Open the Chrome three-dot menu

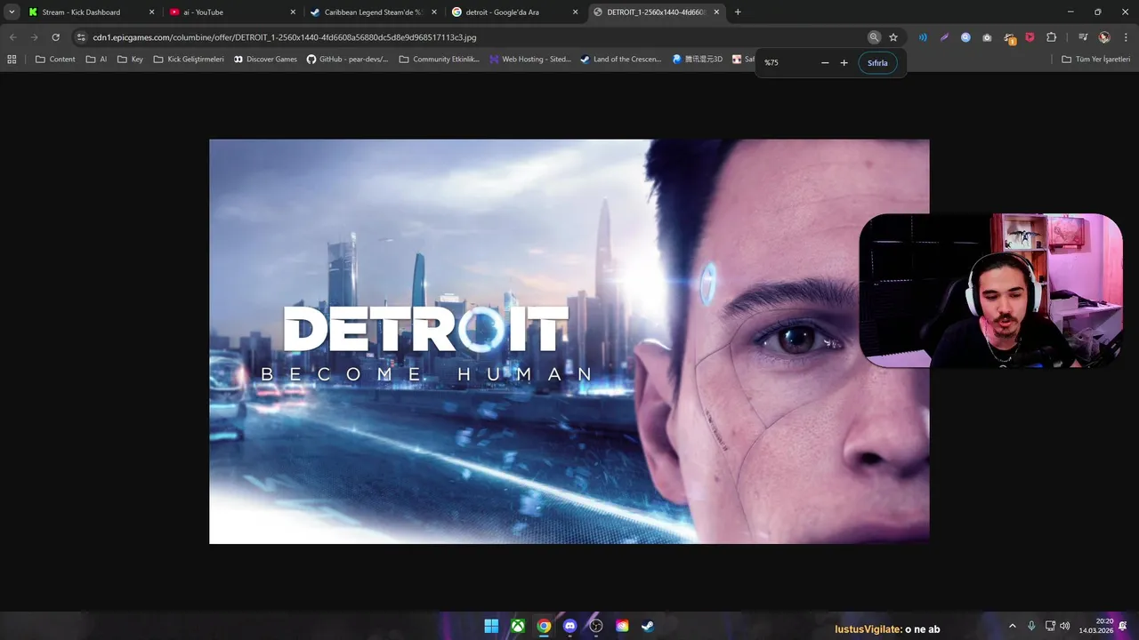tap(1126, 37)
